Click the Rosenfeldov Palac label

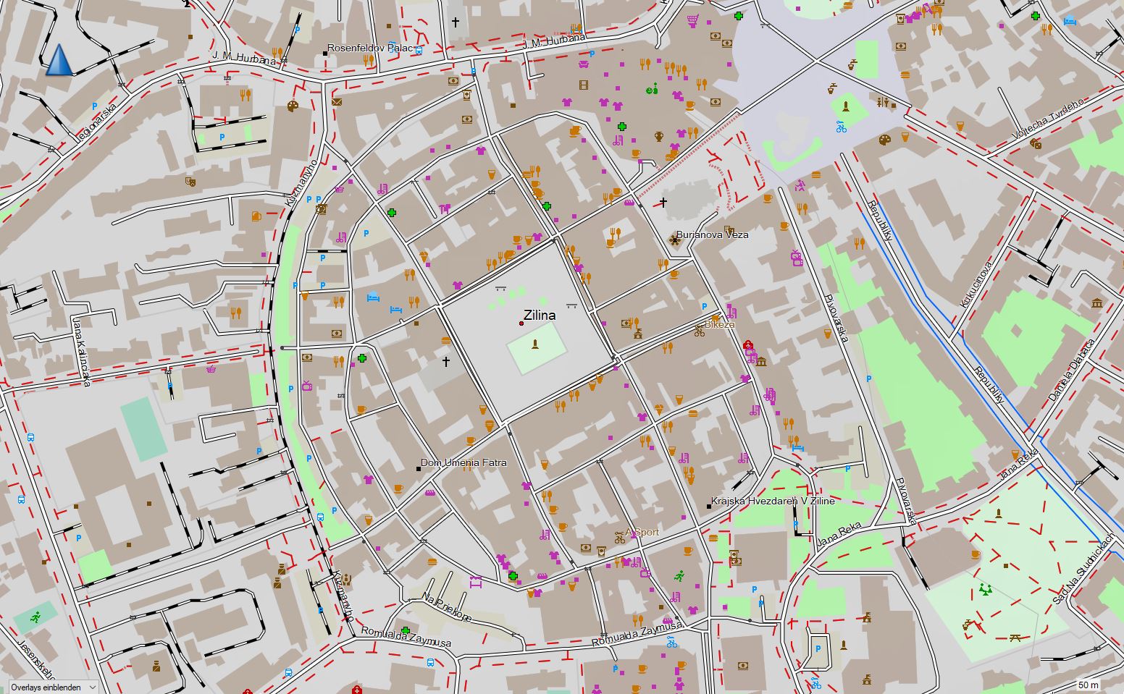click(370, 48)
